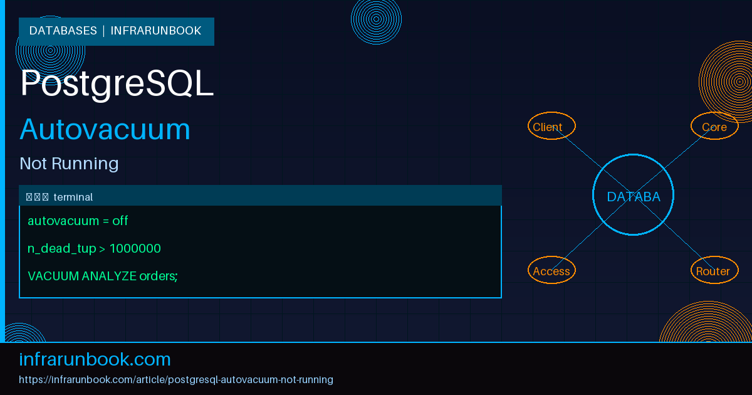This screenshot has width=752, height=395.
Task: Open the infrarunbook.com homepage link
Action: pyautogui.click(x=95, y=359)
